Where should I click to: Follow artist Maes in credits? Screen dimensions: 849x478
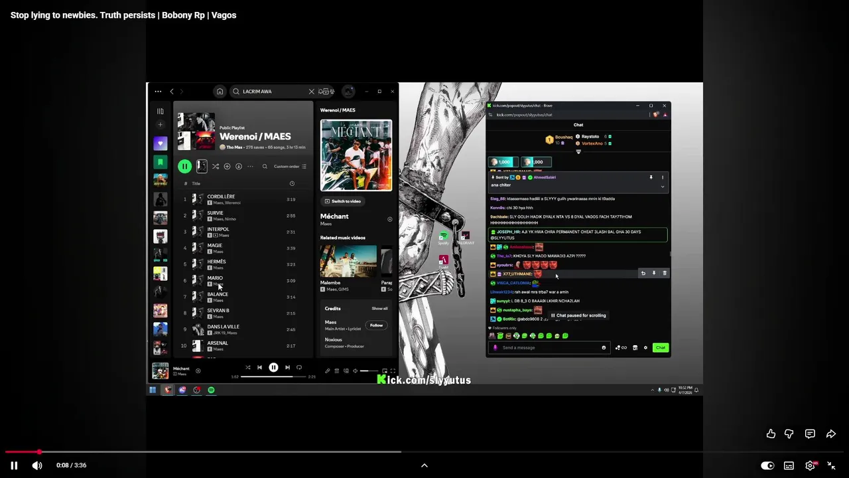pos(376,325)
